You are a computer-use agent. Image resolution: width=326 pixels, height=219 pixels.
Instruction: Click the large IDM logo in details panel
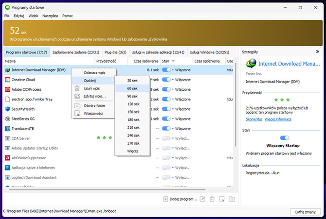(x=251, y=64)
